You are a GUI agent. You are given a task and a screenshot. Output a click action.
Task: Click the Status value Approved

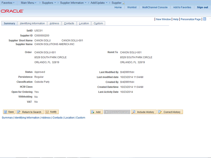coord(40,72)
